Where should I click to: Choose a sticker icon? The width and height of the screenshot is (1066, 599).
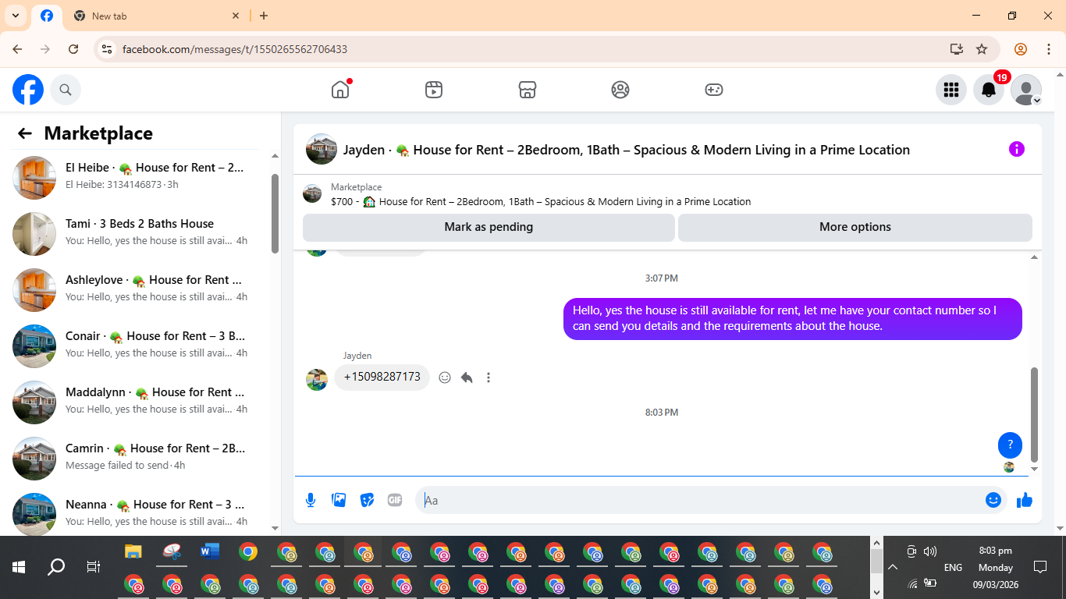tap(367, 500)
